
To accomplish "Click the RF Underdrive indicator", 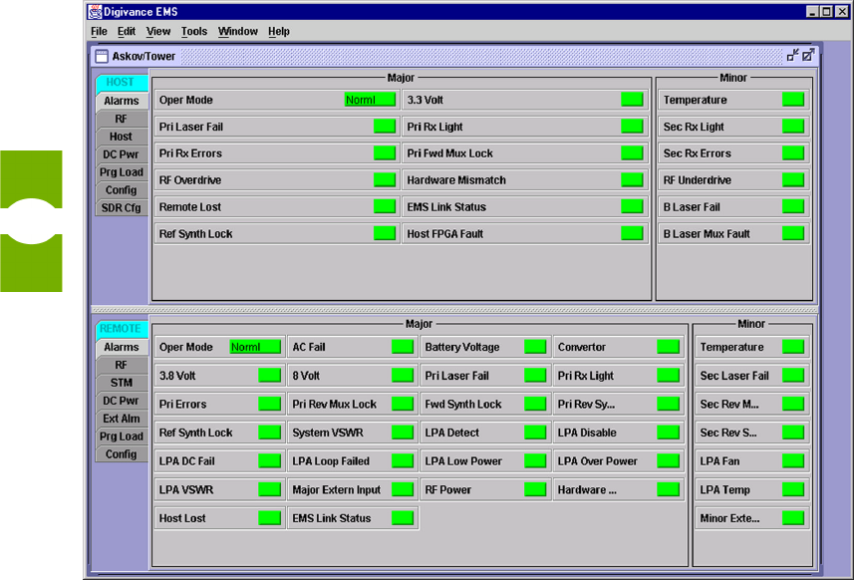I will (793, 179).
